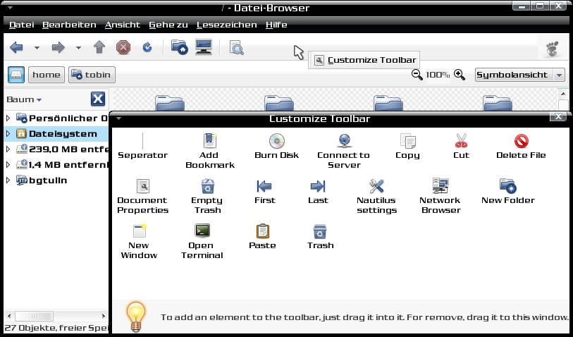The width and height of the screenshot is (573, 337).
Task: Click the Copy icon
Action: [x=408, y=141]
